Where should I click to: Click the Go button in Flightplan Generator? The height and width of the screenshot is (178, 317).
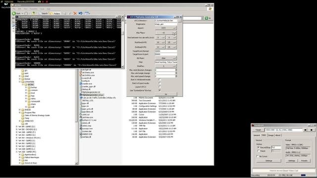[166, 94]
